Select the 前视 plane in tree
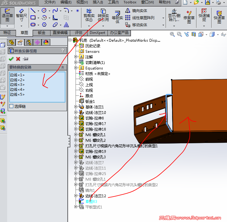Screen dimensions: 227x222 coord(89,79)
